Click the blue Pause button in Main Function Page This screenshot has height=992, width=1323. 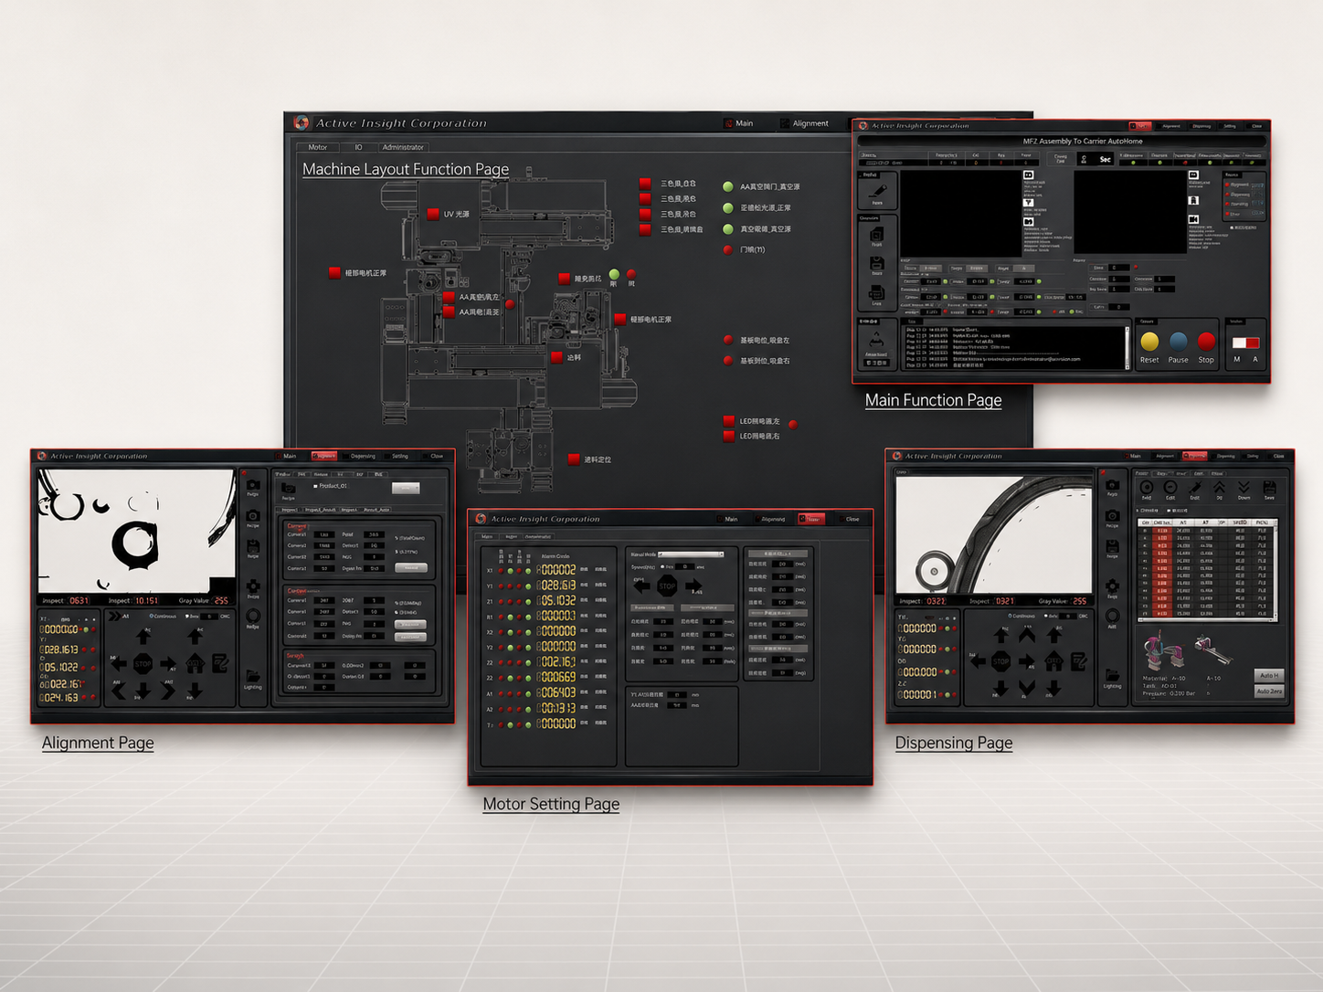click(1179, 342)
